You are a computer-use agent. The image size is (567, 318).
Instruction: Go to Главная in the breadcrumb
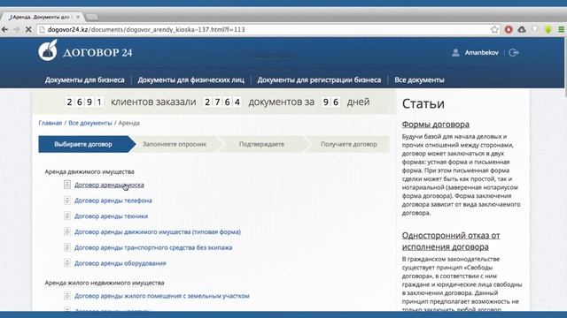coord(50,123)
